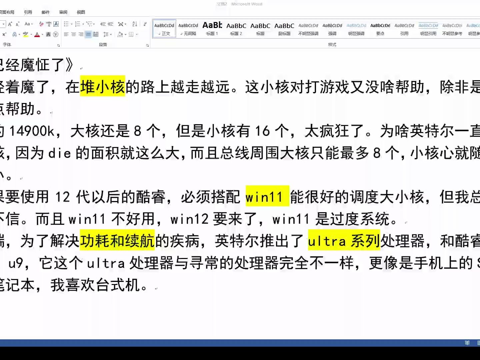Apply the 标题 2 style
480x360 pixels.
point(236,29)
